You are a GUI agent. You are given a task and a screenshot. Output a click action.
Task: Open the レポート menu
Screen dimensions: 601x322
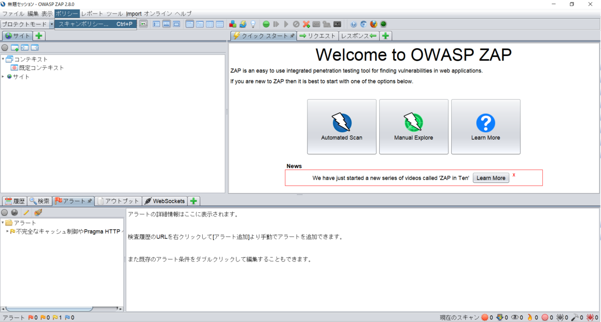tap(93, 14)
